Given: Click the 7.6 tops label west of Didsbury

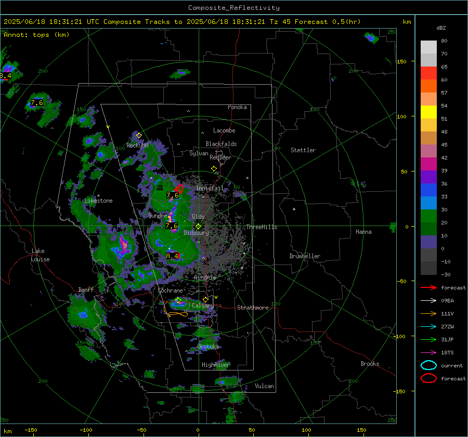Looking at the screenshot, I should [x=172, y=226].
